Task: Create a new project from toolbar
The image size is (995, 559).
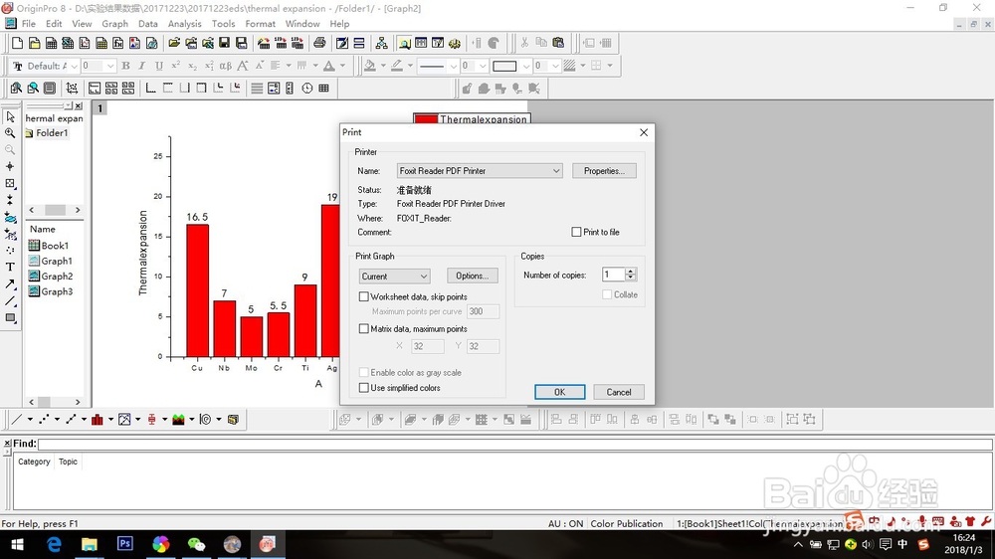Action: pos(17,43)
